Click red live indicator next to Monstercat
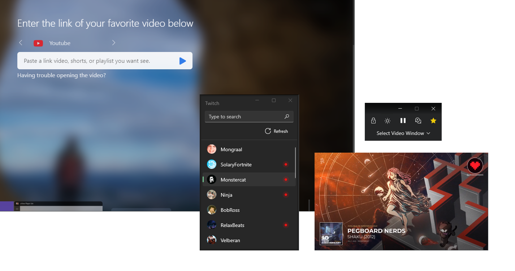 click(286, 180)
